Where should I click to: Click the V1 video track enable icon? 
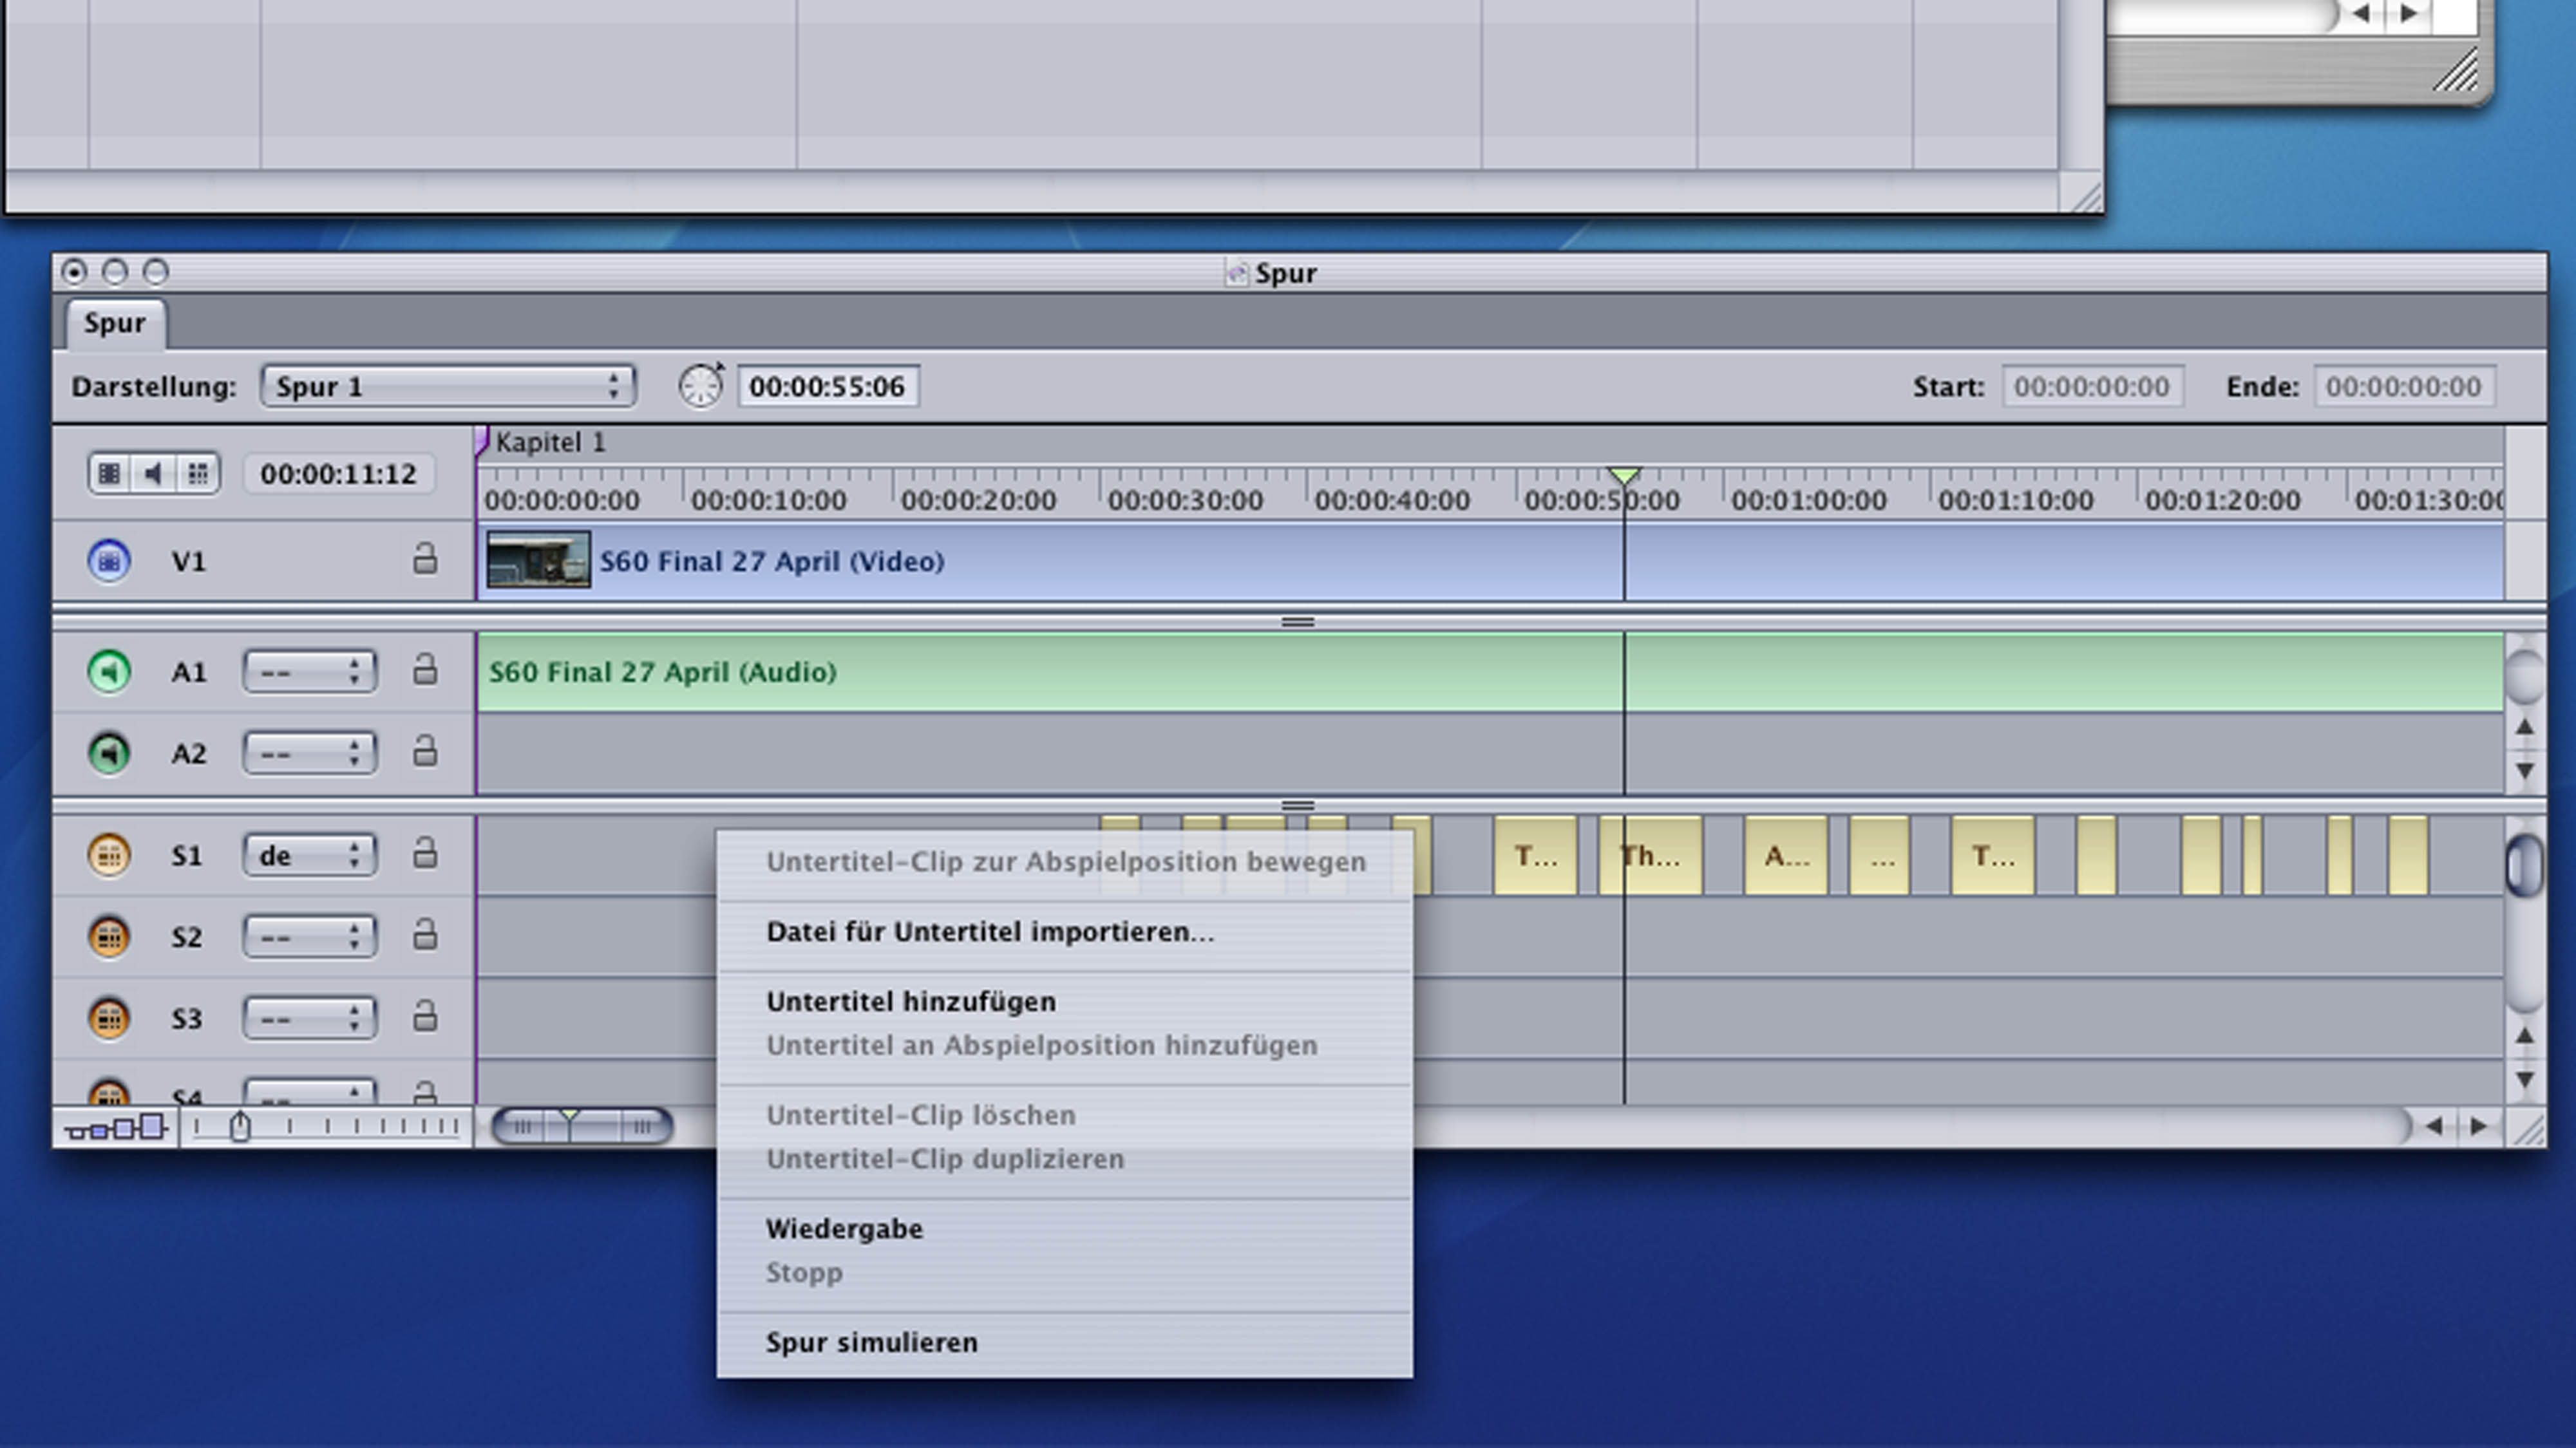point(109,560)
